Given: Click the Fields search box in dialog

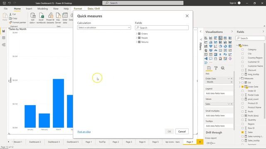Looking at the screenshot, I should click(162, 28).
